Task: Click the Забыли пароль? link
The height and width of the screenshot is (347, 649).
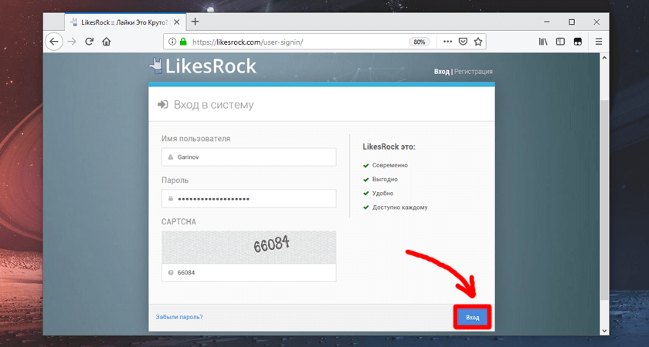Action: [179, 317]
